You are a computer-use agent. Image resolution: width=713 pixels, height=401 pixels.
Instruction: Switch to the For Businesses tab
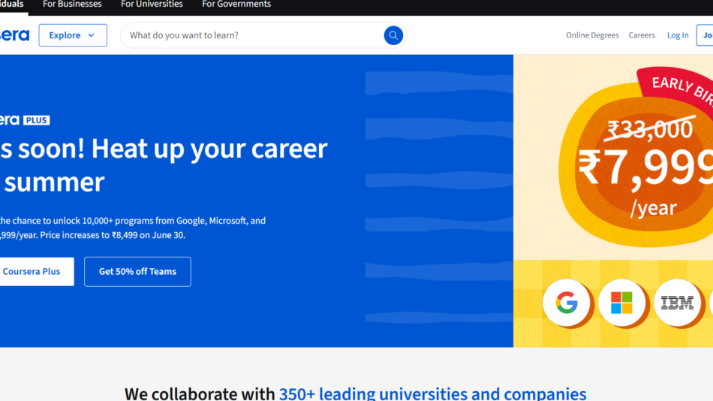[72, 5]
